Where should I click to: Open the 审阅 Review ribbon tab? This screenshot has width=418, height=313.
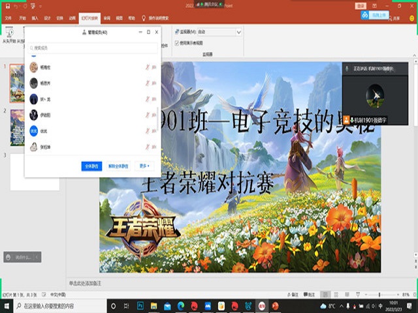click(x=107, y=18)
